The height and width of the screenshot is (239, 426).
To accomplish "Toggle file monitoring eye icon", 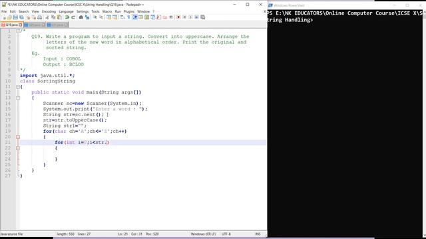I will 171,17.
